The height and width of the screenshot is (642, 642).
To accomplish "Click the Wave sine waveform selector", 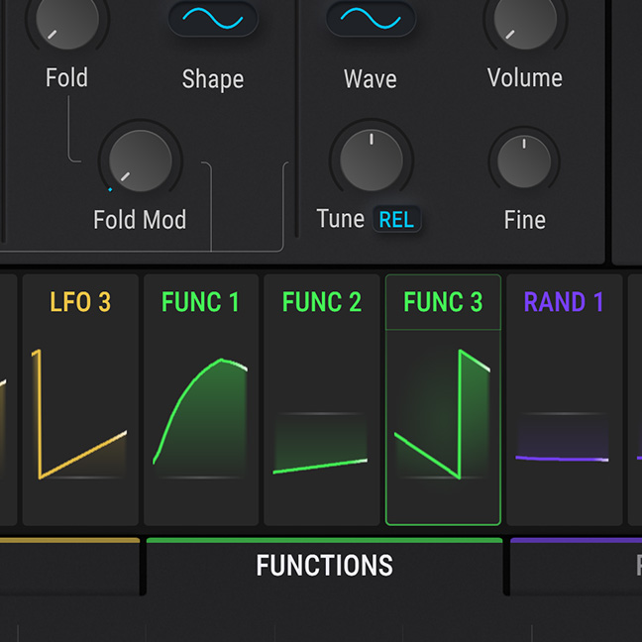I will click(371, 18).
